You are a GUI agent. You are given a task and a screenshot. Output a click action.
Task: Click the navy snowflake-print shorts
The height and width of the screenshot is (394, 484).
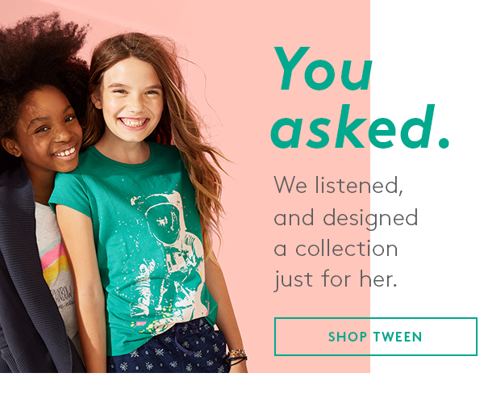click(169, 348)
